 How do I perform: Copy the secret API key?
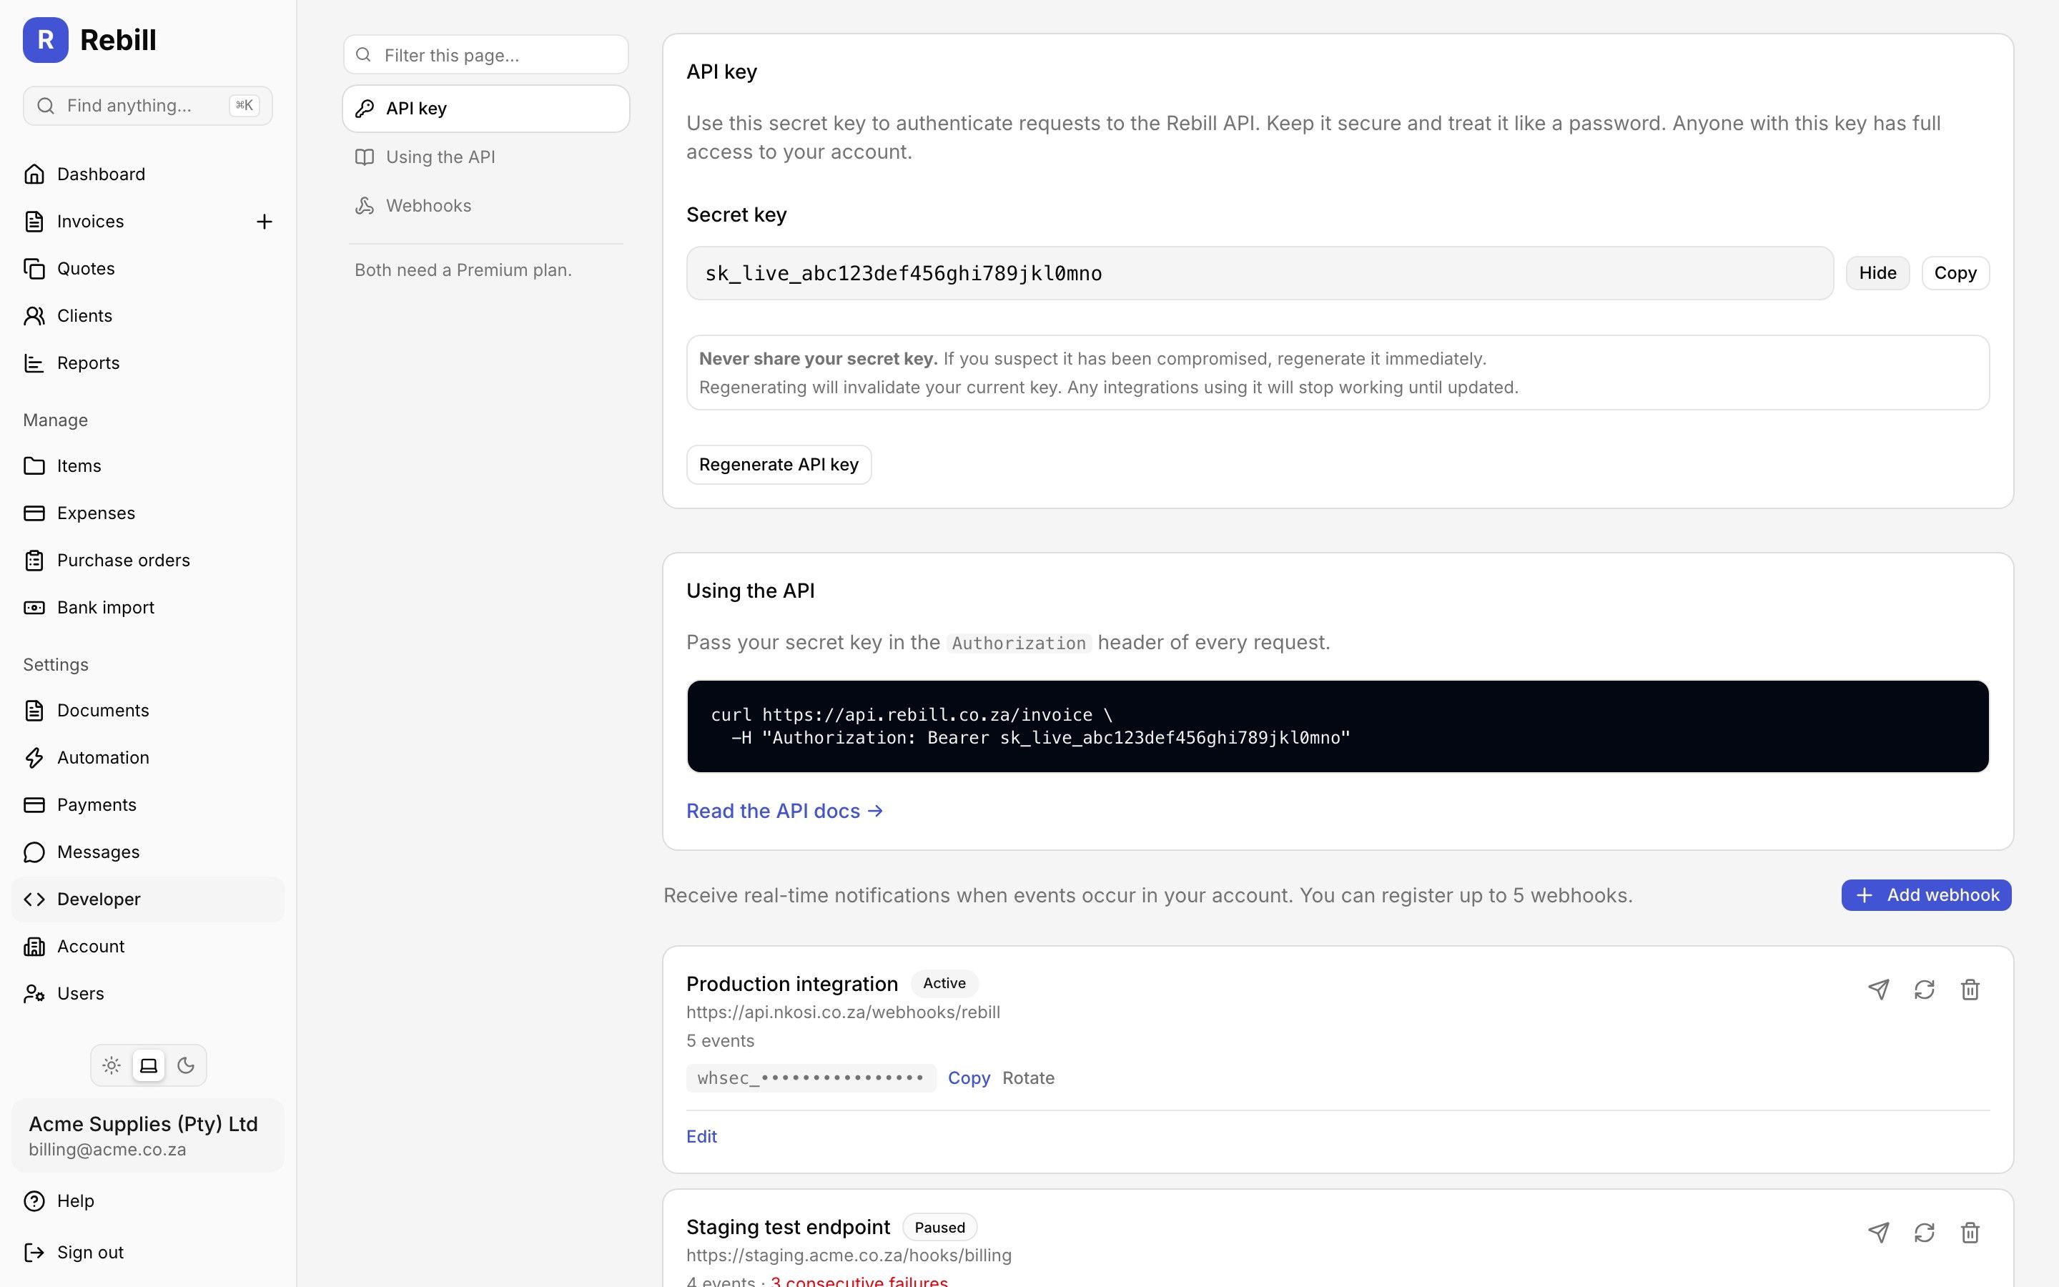pos(1955,273)
